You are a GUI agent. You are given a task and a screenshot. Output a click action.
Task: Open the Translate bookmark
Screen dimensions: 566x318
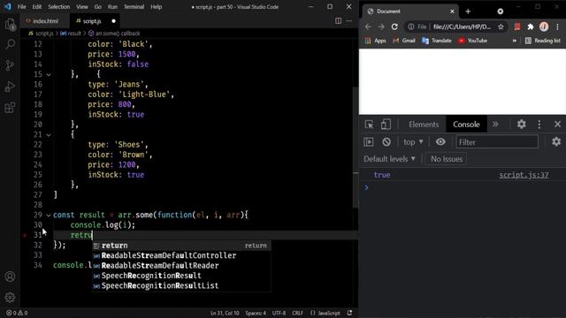pos(436,41)
